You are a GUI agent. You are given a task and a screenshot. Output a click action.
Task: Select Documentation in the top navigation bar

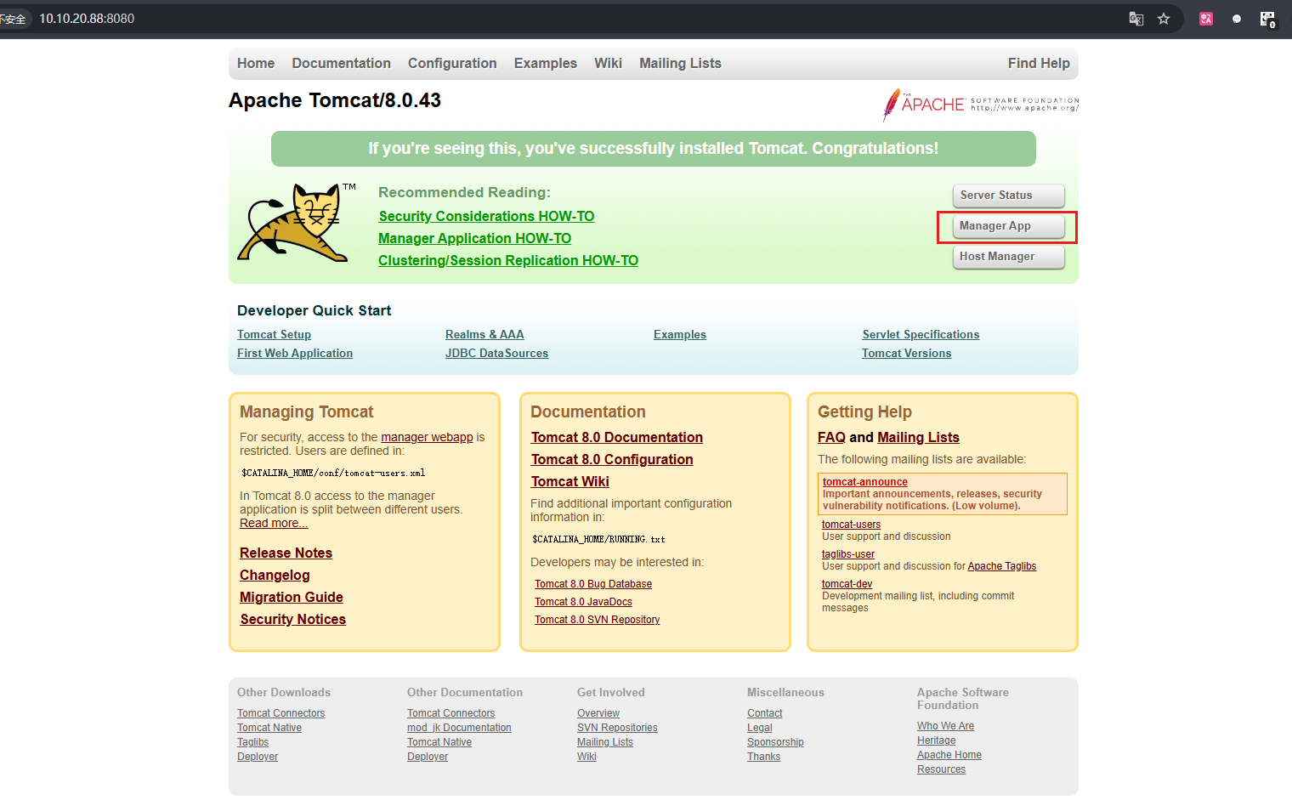[341, 64]
